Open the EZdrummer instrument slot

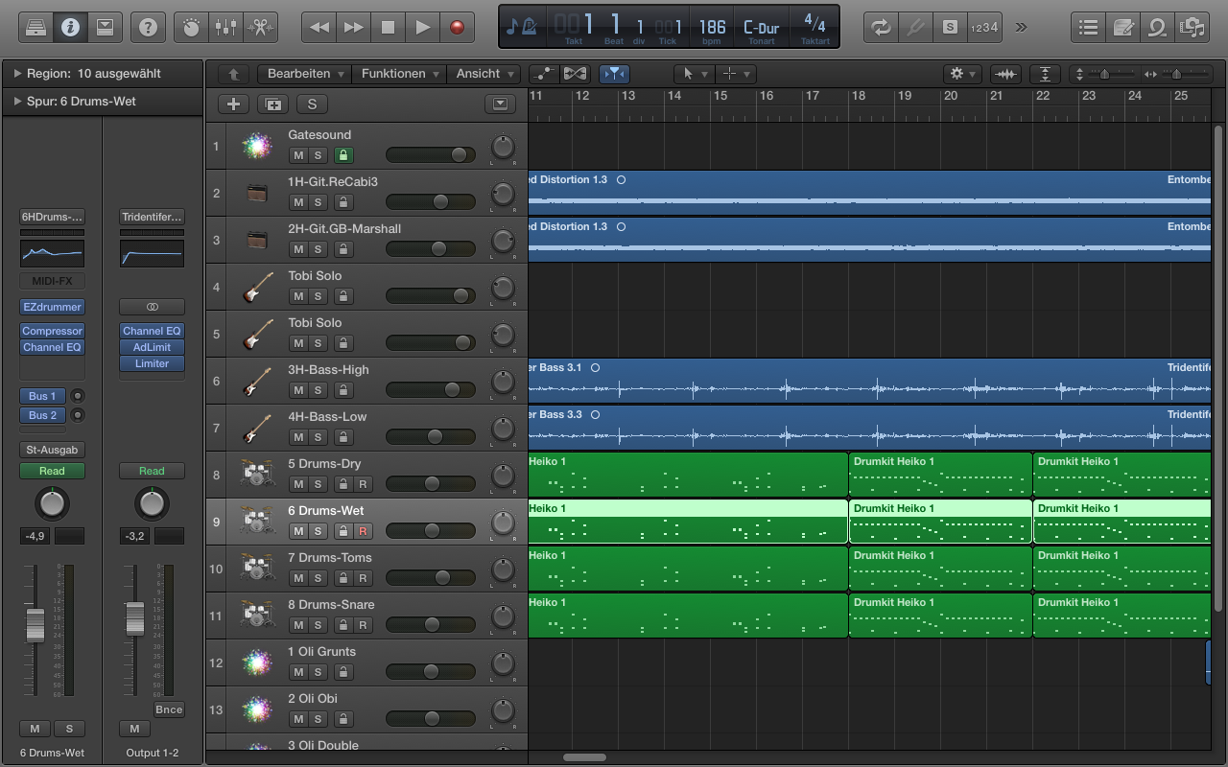click(x=52, y=307)
